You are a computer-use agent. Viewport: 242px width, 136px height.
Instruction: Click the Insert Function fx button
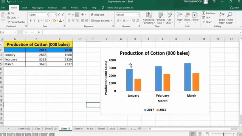39,32
